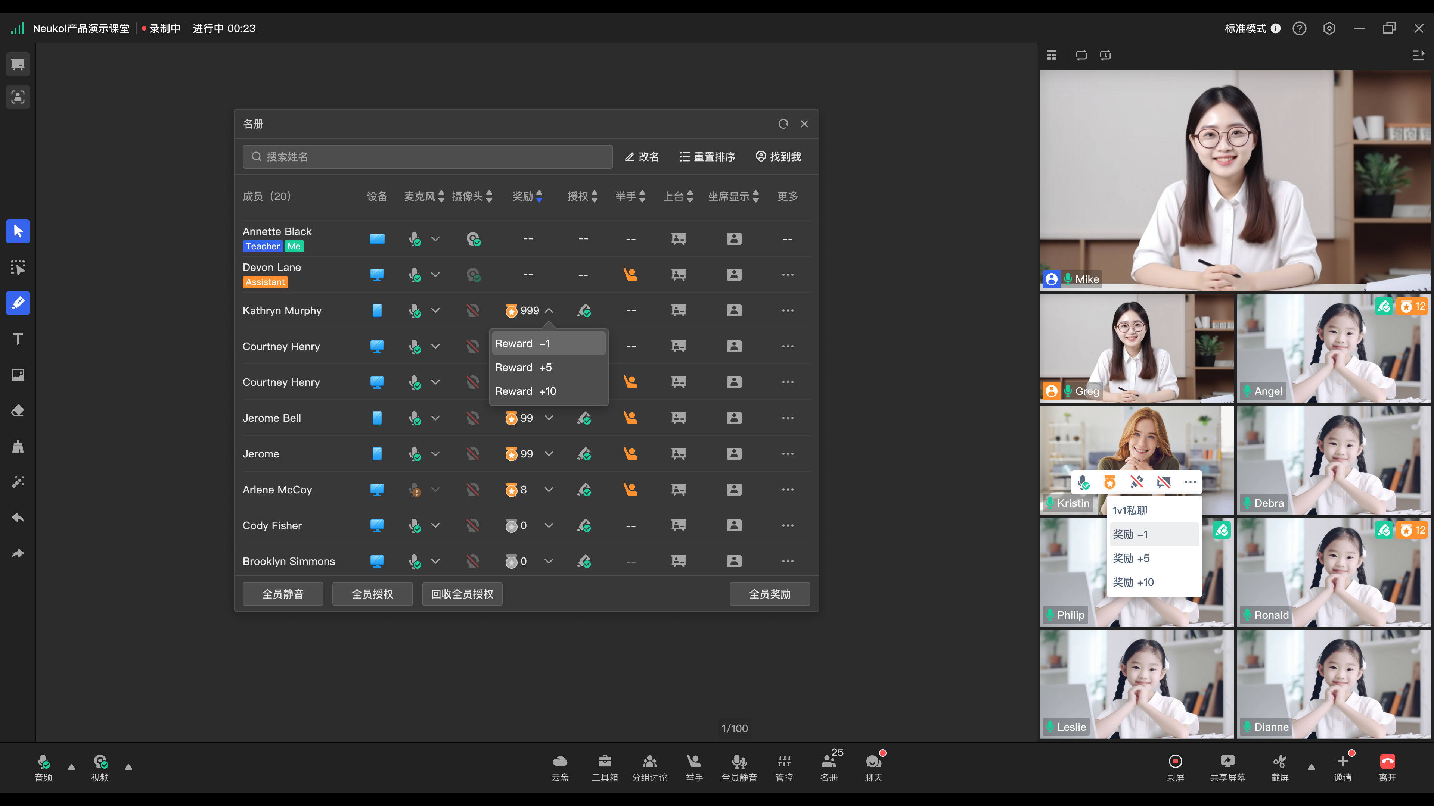The width and height of the screenshot is (1434, 806).
Task: Toggle Annette Black's microphone
Action: (415, 239)
